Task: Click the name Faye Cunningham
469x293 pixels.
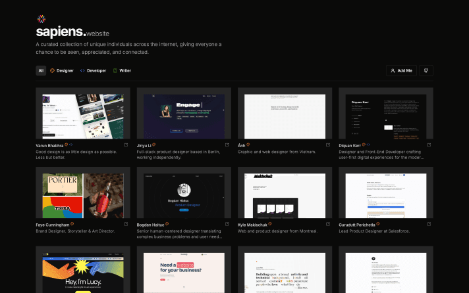Action: 53,225
